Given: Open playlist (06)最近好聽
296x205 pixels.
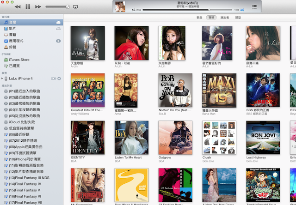Looking at the screenshot, I should click(31, 134).
